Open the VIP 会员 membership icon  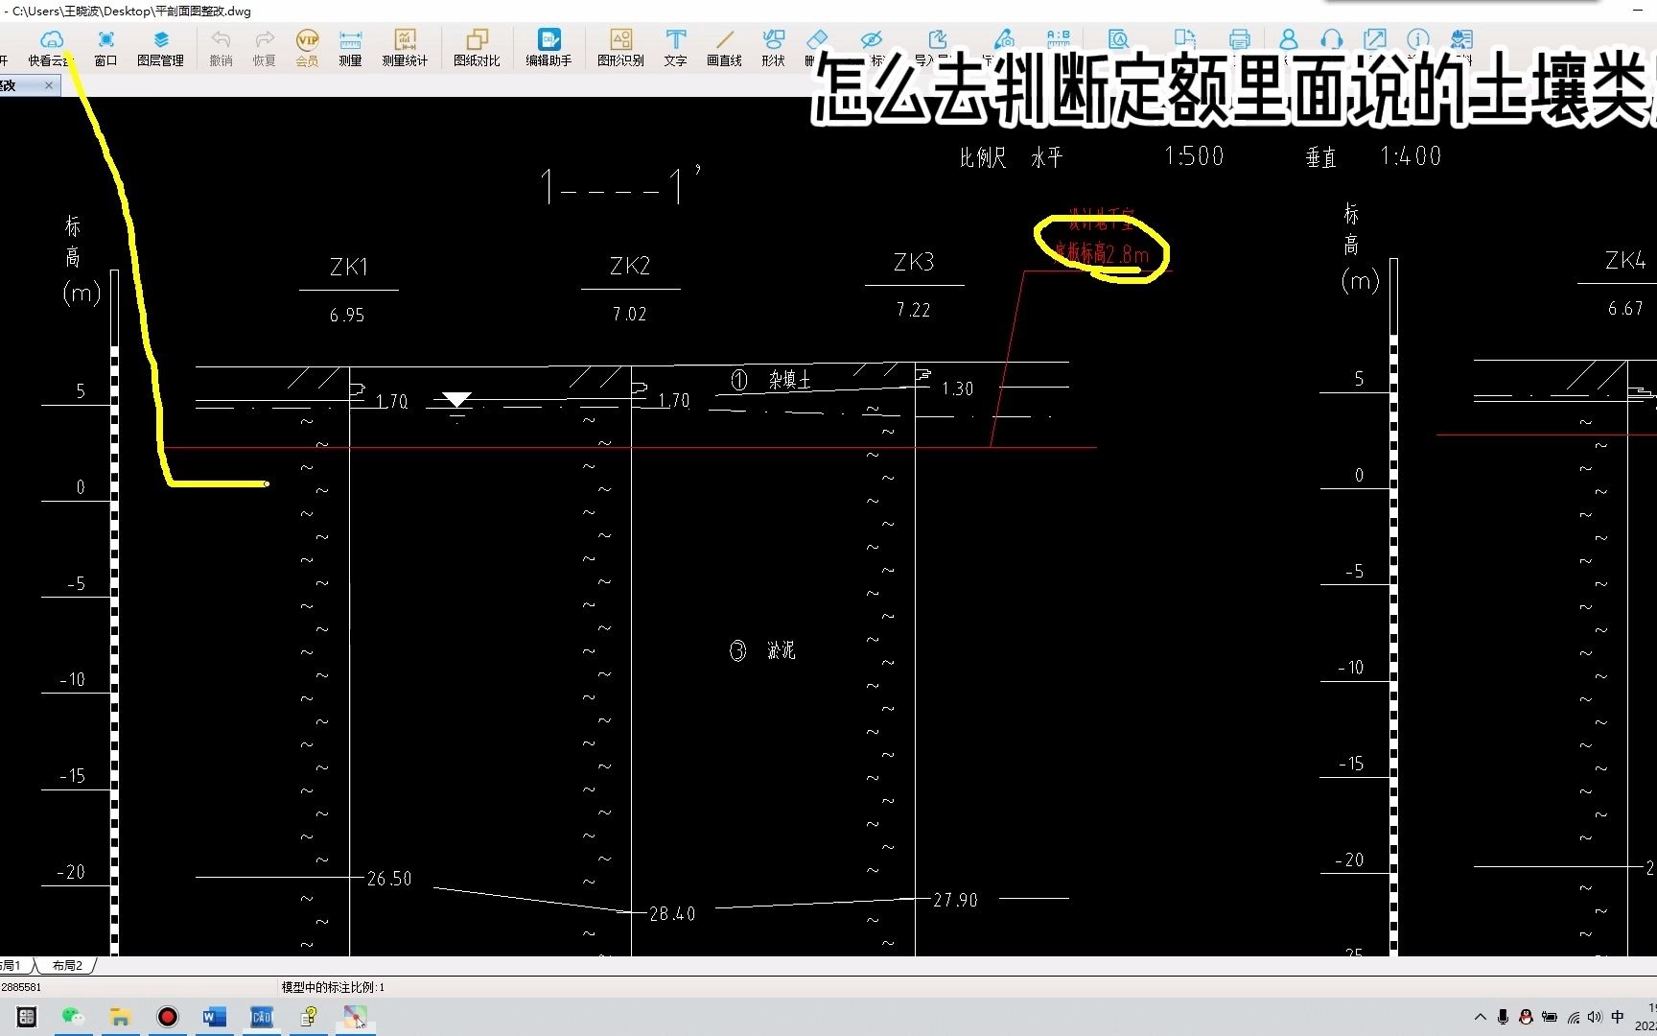pyautogui.click(x=307, y=47)
